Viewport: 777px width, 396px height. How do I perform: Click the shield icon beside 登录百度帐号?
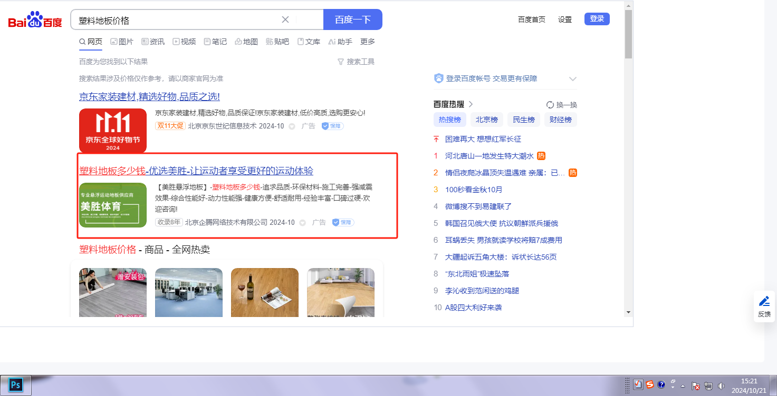(438, 78)
